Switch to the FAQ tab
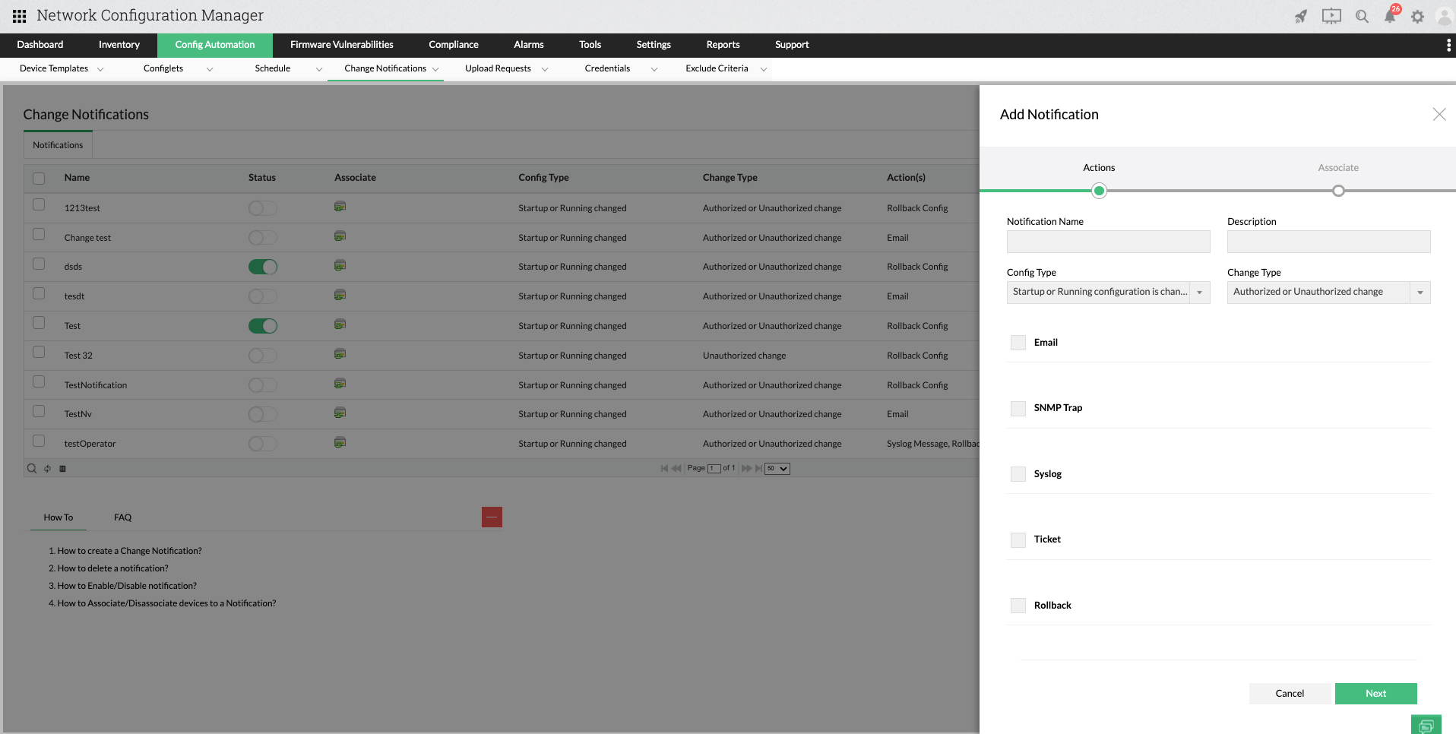Image resolution: width=1456 pixels, height=734 pixels. point(122,517)
